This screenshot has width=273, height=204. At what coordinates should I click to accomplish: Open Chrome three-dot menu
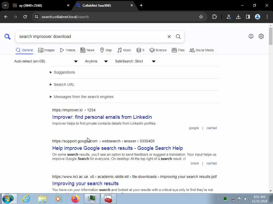click(267, 17)
